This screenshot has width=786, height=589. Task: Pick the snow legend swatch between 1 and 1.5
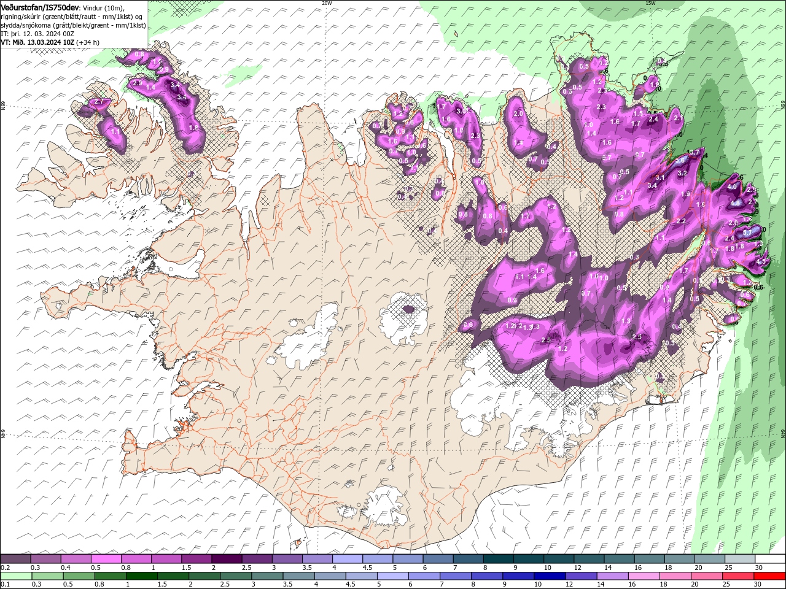pyautogui.click(x=166, y=559)
